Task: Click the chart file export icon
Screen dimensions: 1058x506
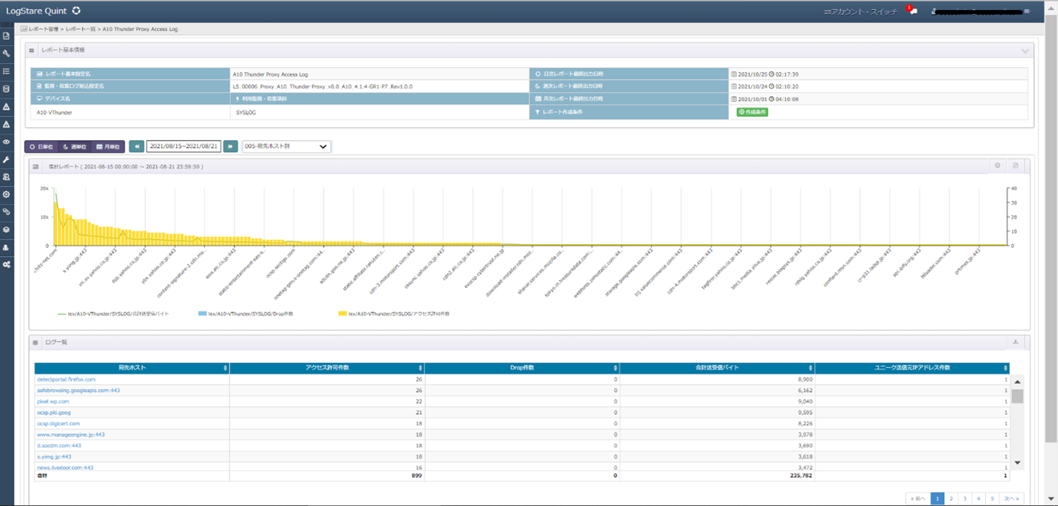Action: tap(1015, 166)
